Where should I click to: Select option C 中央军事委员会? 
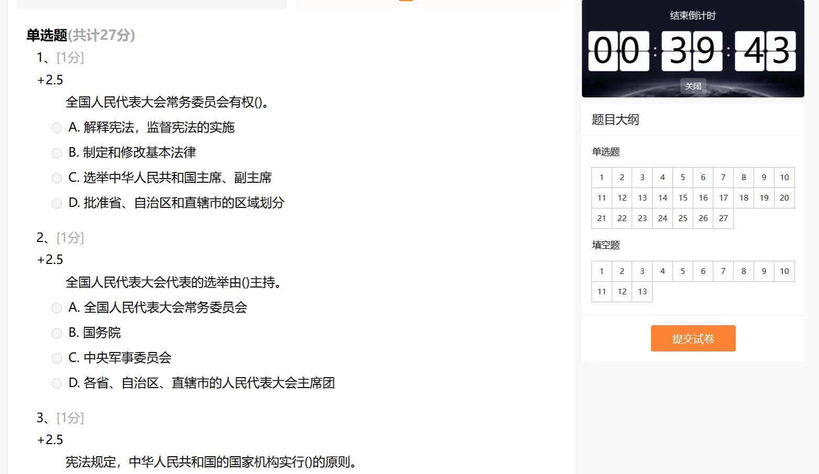tap(57, 358)
